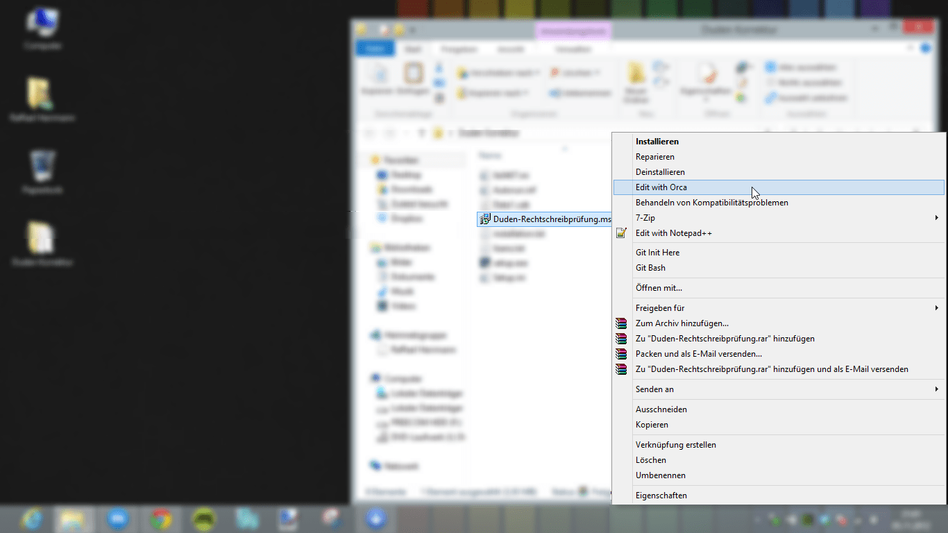Viewport: 948px width, 533px height.
Task: Choose Öffnen mit... entry
Action: (x=778, y=288)
